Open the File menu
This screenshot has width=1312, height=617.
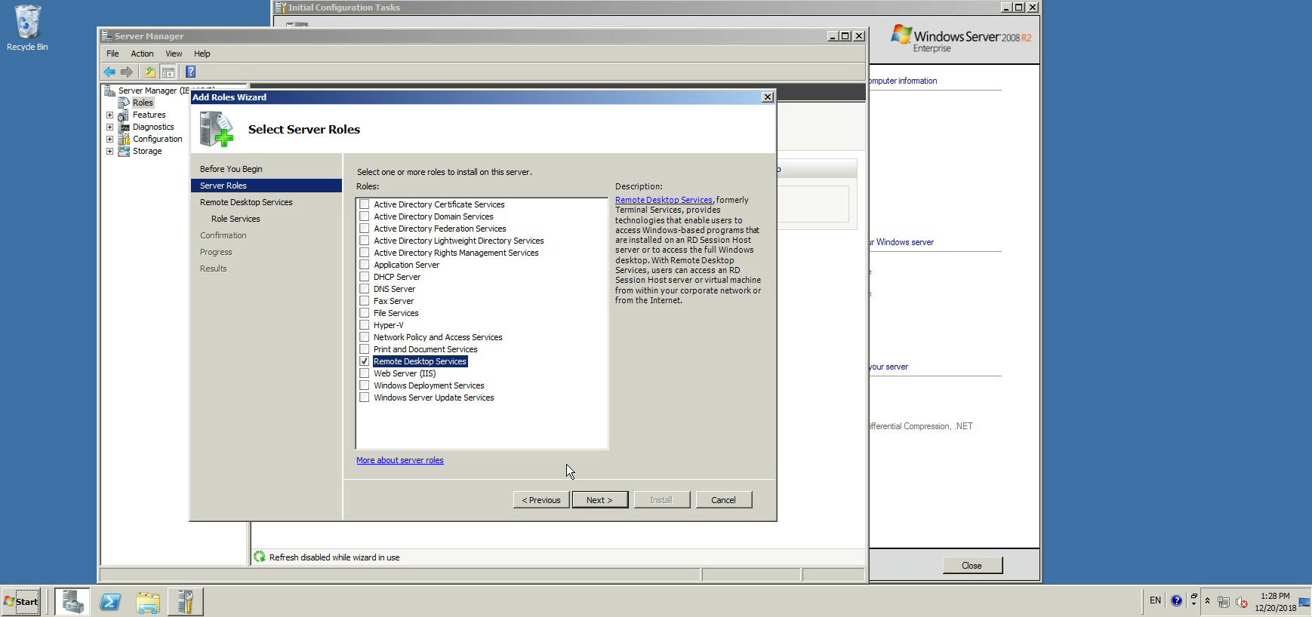(x=112, y=54)
